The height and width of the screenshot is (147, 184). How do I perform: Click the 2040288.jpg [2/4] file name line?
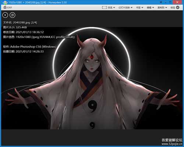(x=20, y=22)
